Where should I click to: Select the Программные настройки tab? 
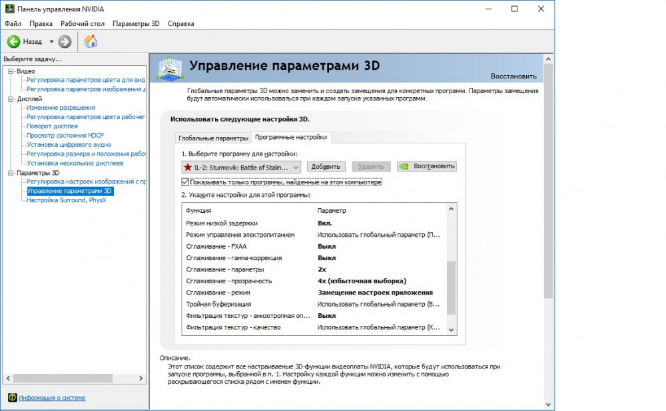(291, 137)
